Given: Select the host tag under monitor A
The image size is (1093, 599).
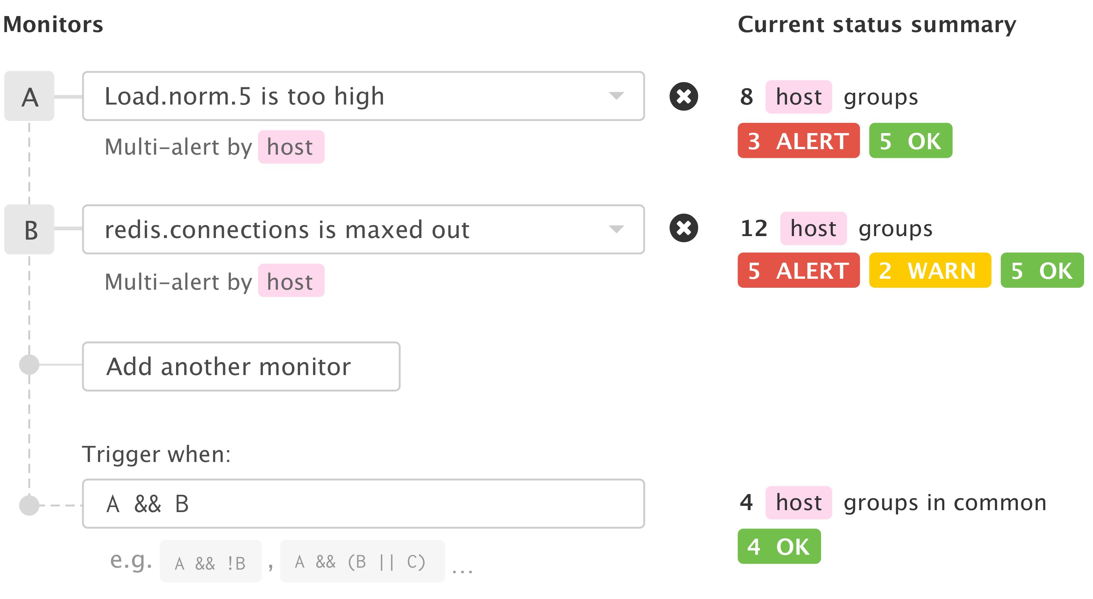Looking at the screenshot, I should coord(291,147).
